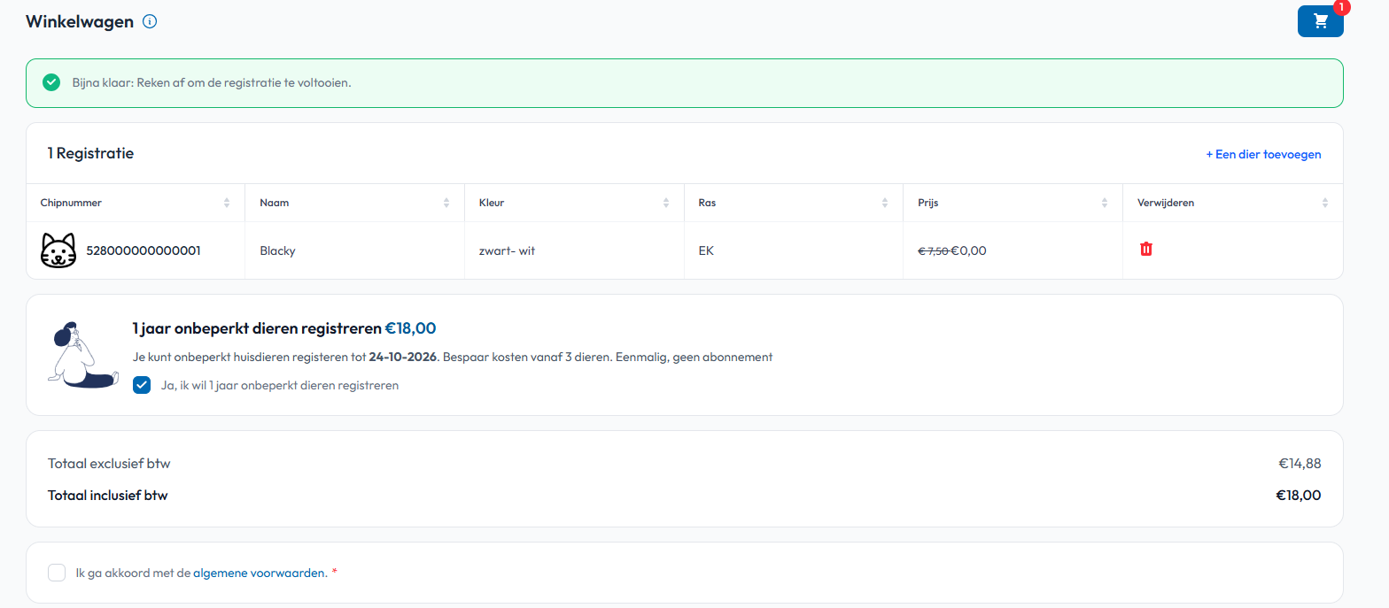Sort table by Prijs column arrows
This screenshot has width=1389, height=608.
(1104, 203)
